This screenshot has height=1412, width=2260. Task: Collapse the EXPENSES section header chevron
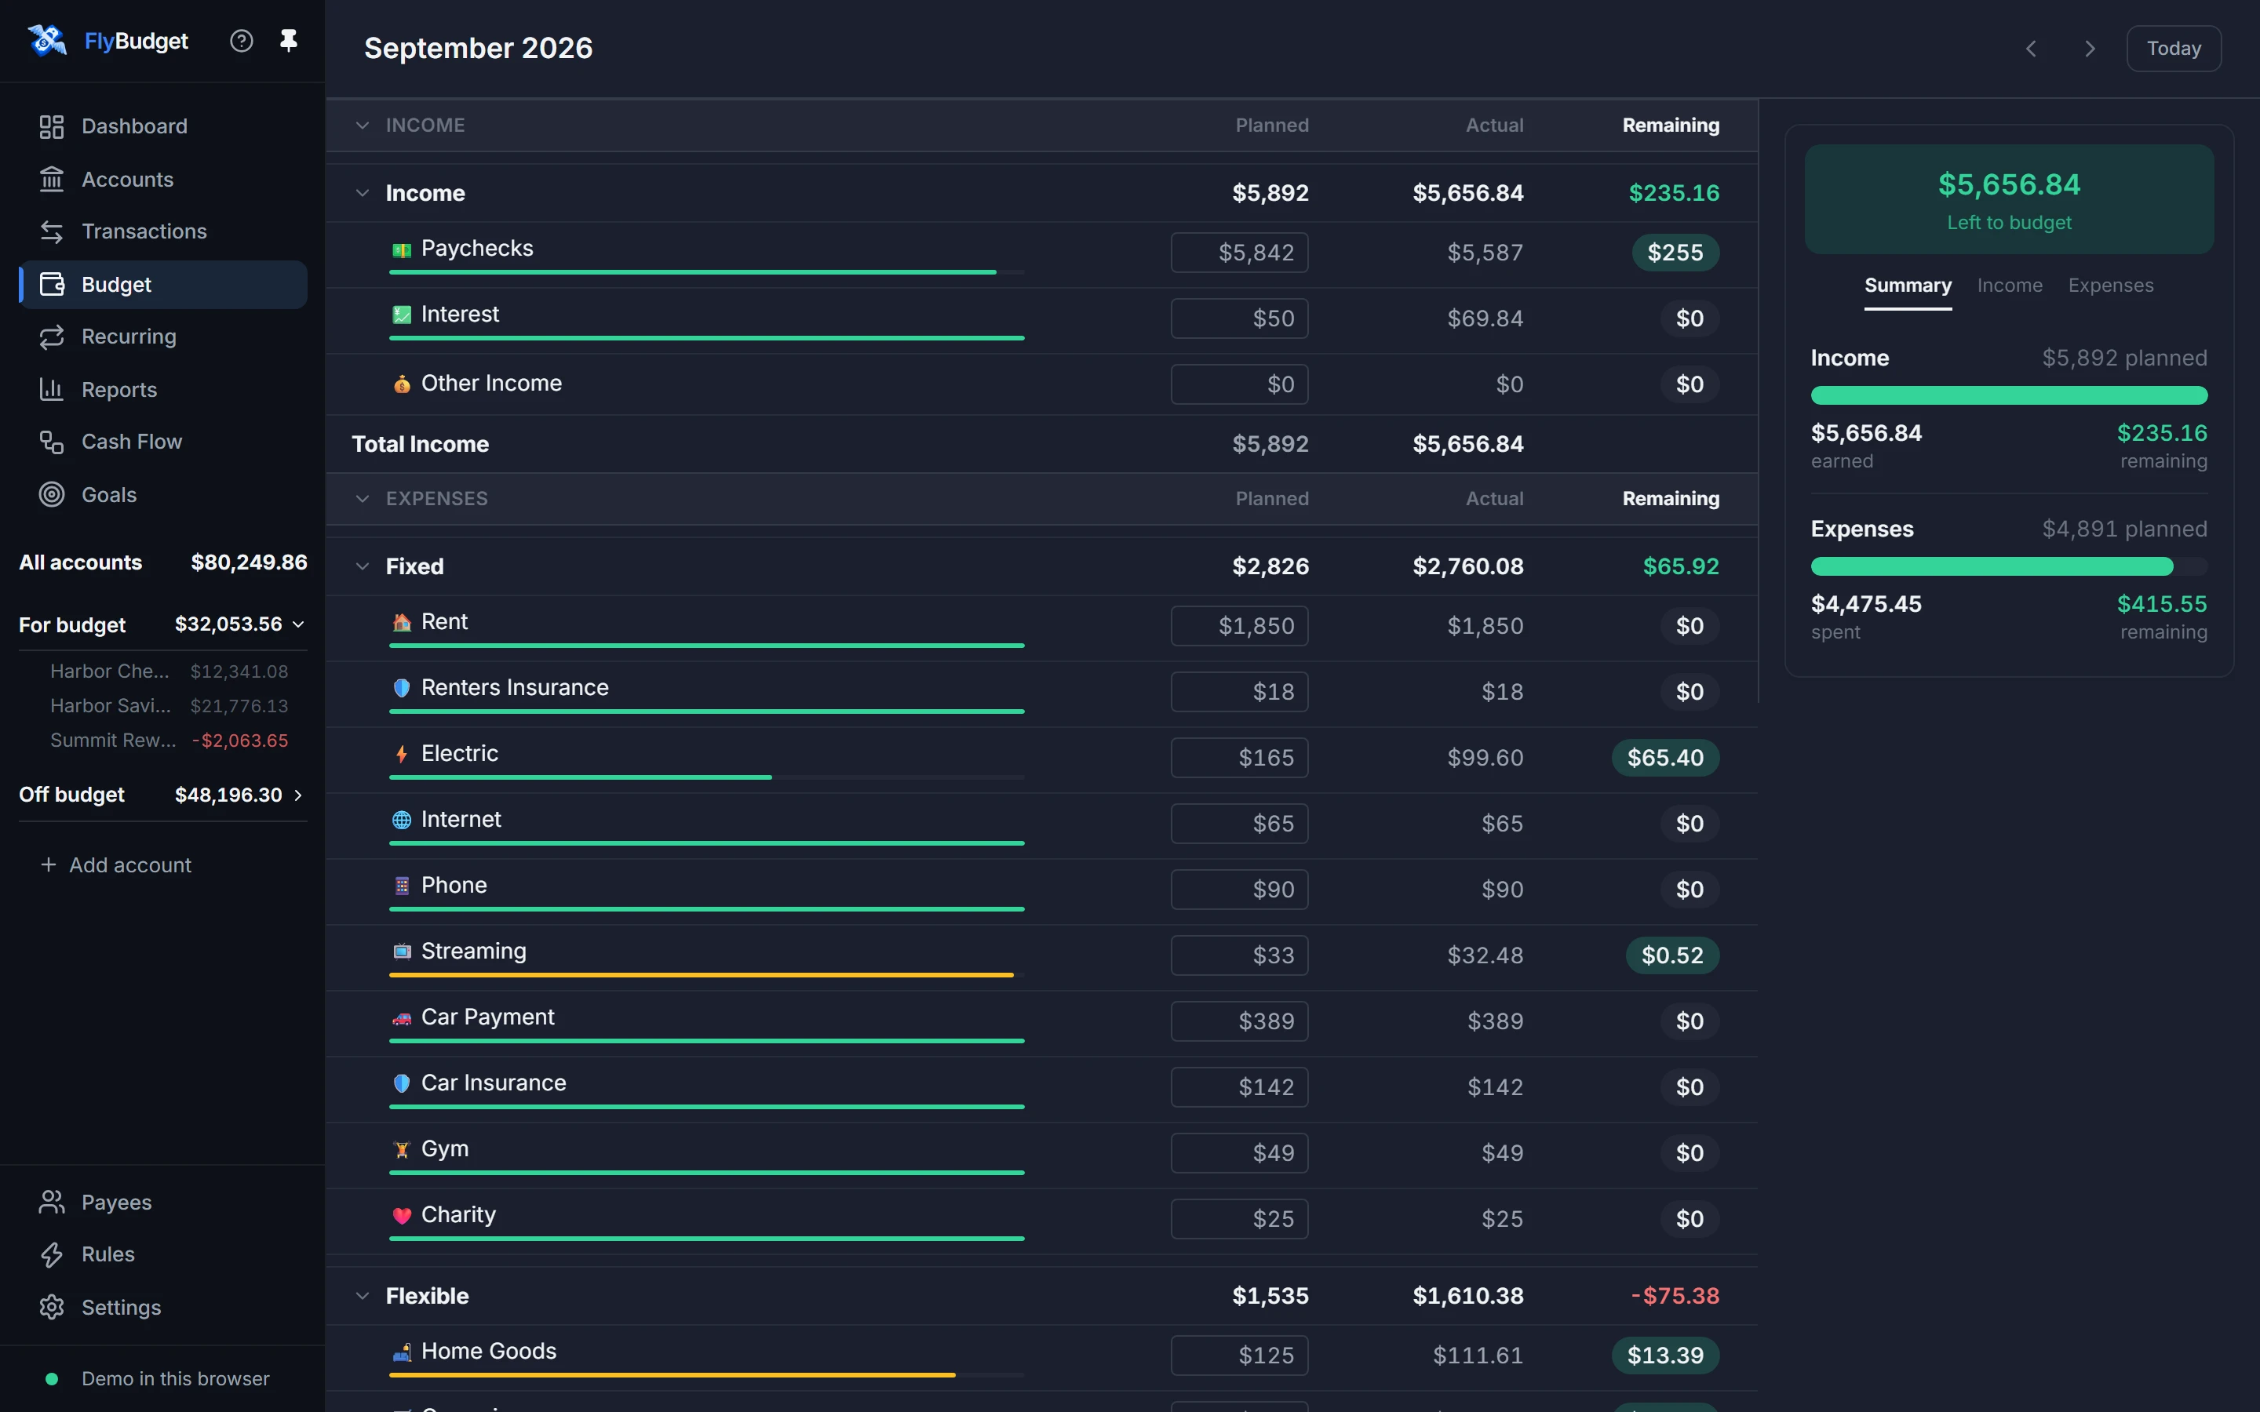363,499
